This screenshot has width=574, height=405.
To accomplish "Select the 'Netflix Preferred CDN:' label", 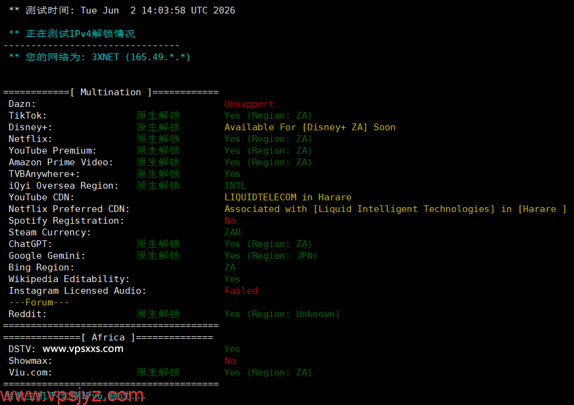I will pos(69,209).
